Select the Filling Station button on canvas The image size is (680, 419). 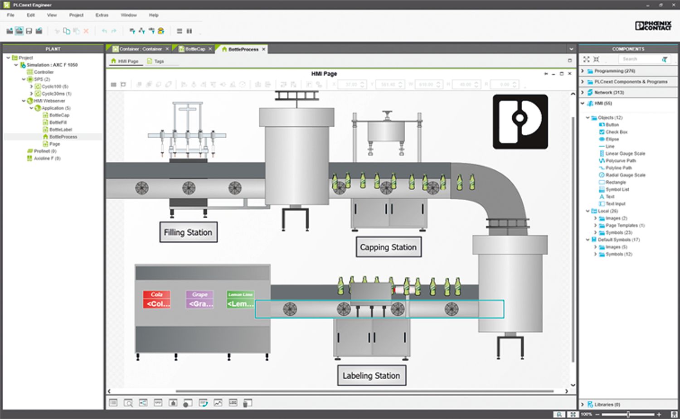(188, 232)
